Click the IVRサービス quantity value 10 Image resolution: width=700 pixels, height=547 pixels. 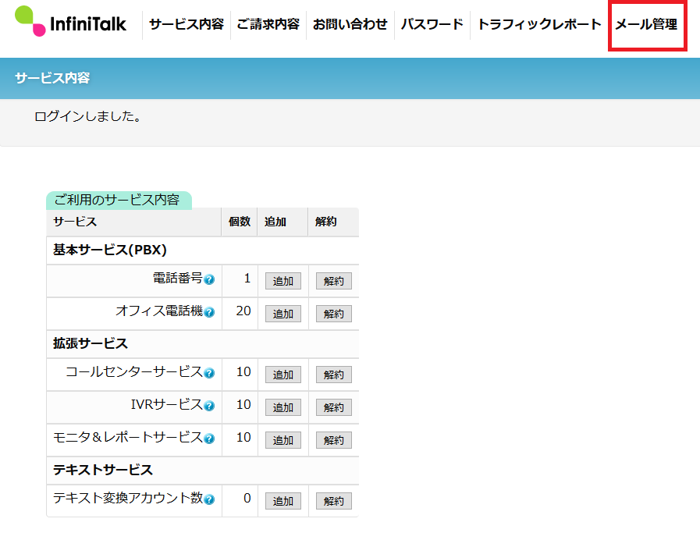pos(243,404)
